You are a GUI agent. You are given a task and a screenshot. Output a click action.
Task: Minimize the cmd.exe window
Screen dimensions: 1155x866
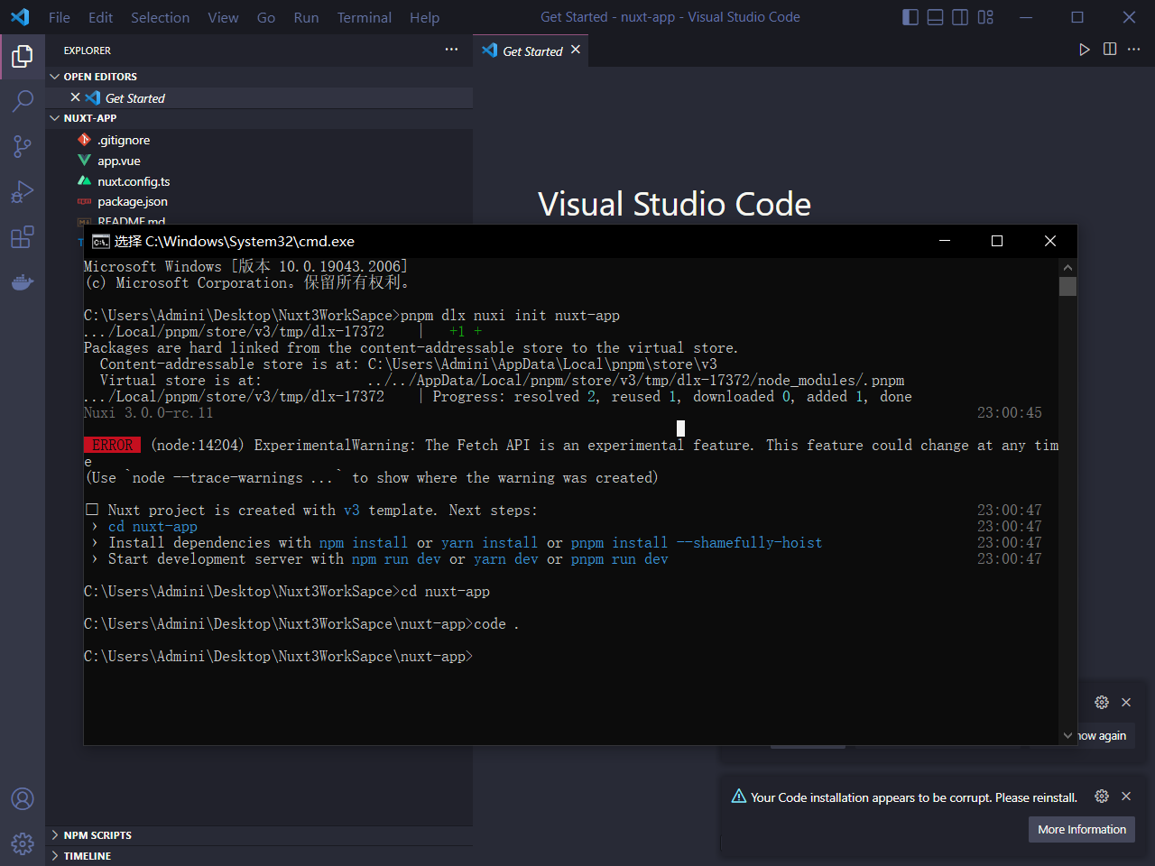coord(945,241)
